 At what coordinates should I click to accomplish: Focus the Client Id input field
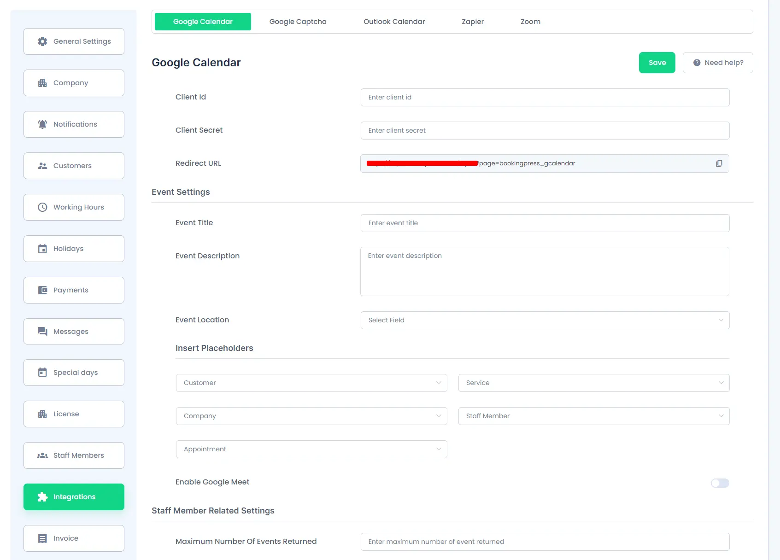tap(545, 97)
